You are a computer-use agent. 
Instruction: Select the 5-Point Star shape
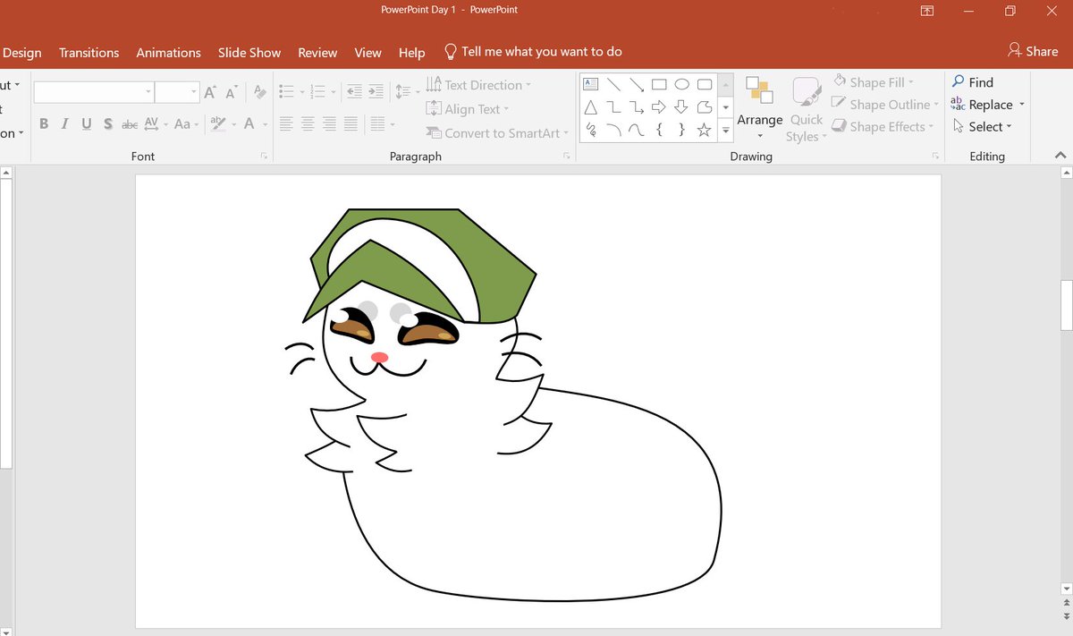pyautogui.click(x=705, y=131)
